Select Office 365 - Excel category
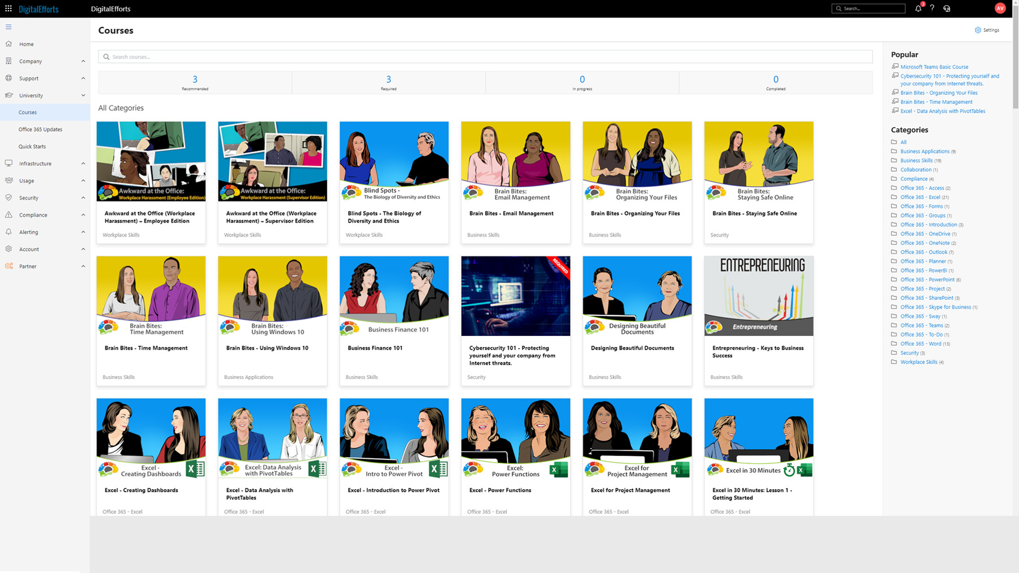 click(x=920, y=197)
